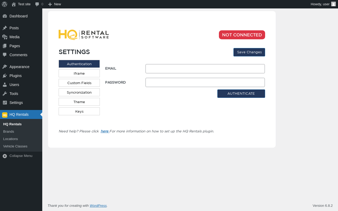Focus the EMAIL input field
The height and width of the screenshot is (211, 338).
click(x=205, y=69)
